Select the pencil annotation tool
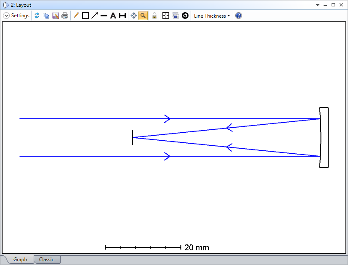Image resolution: width=348 pixels, height=265 pixels. [x=76, y=16]
